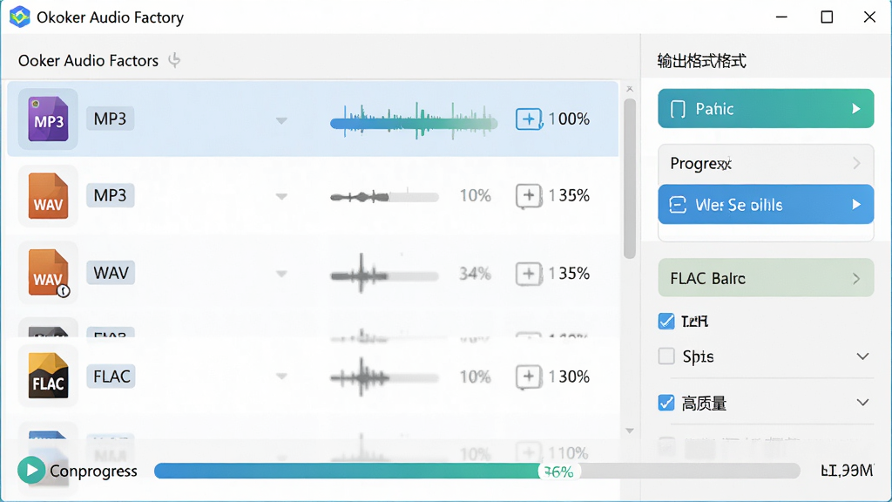Select the WAV file icon in the MP3 10% row

tap(49, 196)
